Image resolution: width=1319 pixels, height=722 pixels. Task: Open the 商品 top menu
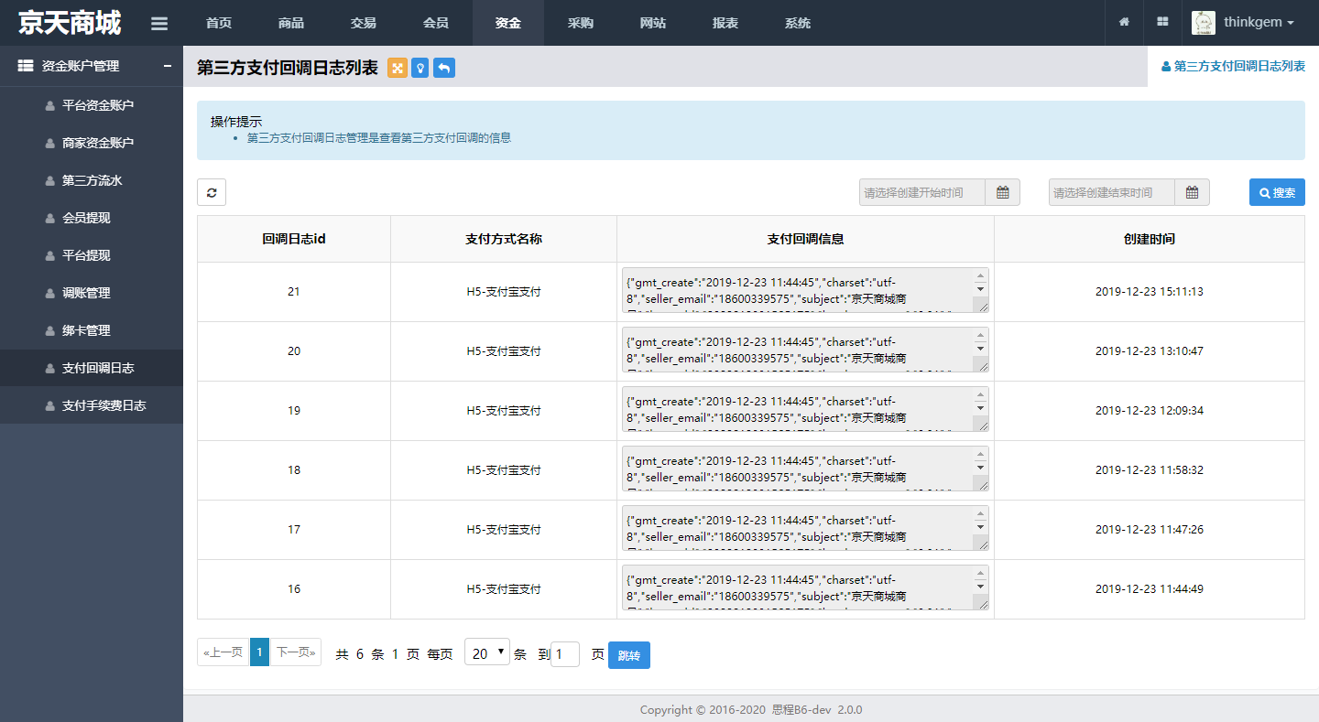291,23
